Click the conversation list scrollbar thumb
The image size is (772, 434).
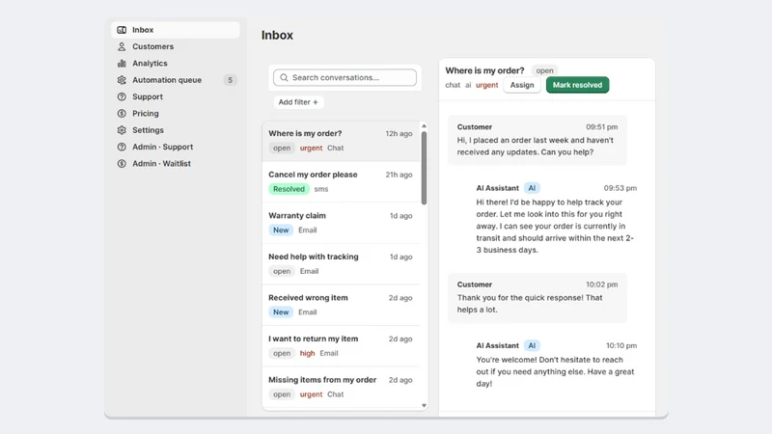(424, 168)
